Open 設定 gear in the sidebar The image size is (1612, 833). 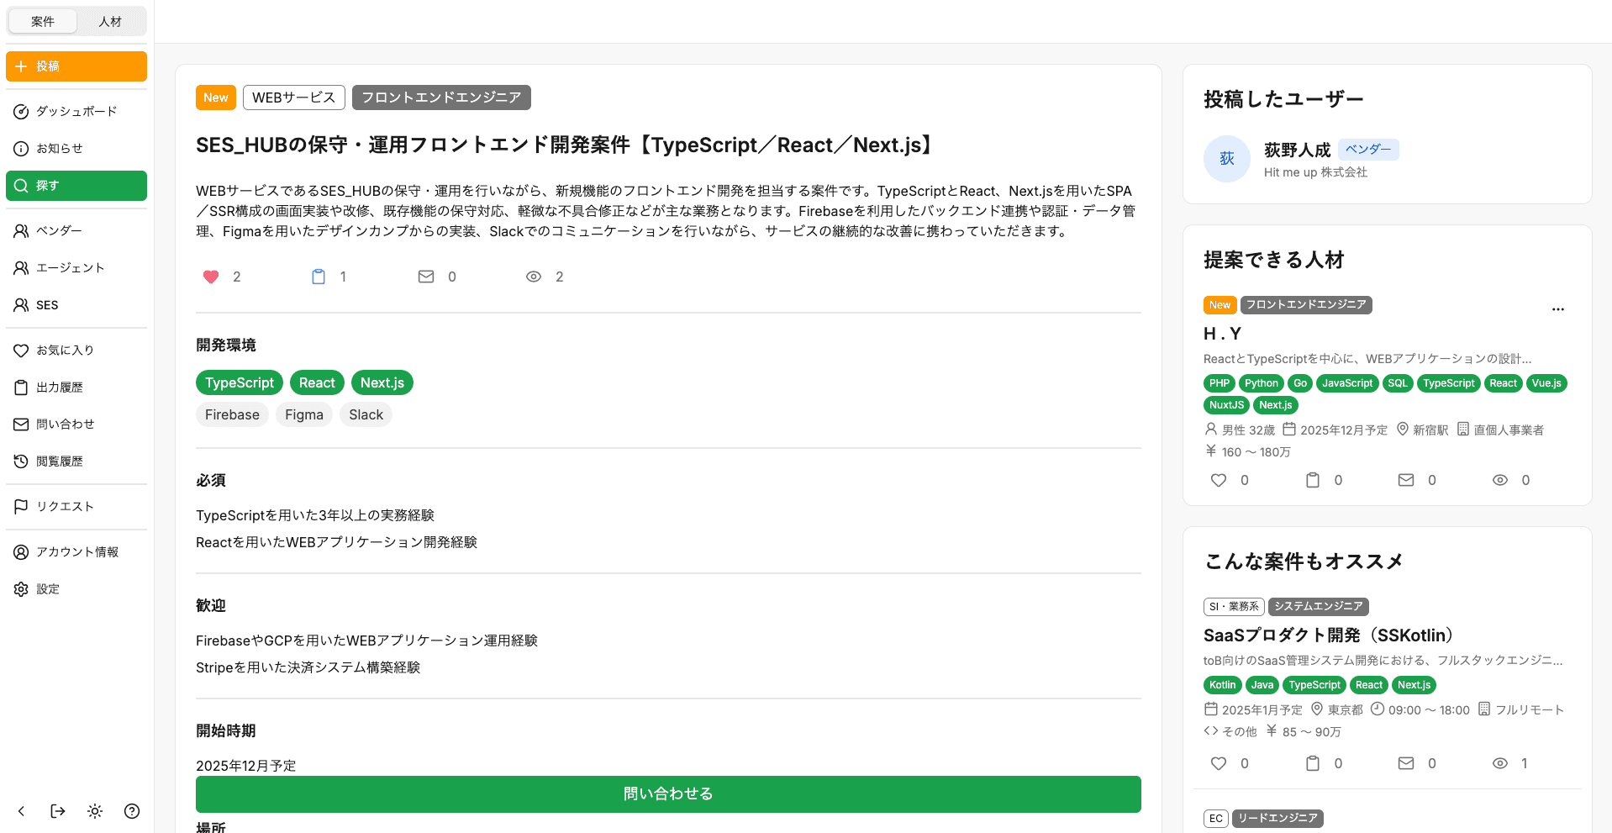coord(47,588)
